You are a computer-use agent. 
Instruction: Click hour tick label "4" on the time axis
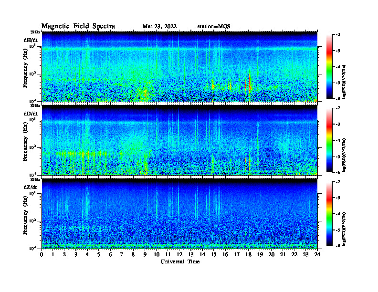tap(87, 254)
